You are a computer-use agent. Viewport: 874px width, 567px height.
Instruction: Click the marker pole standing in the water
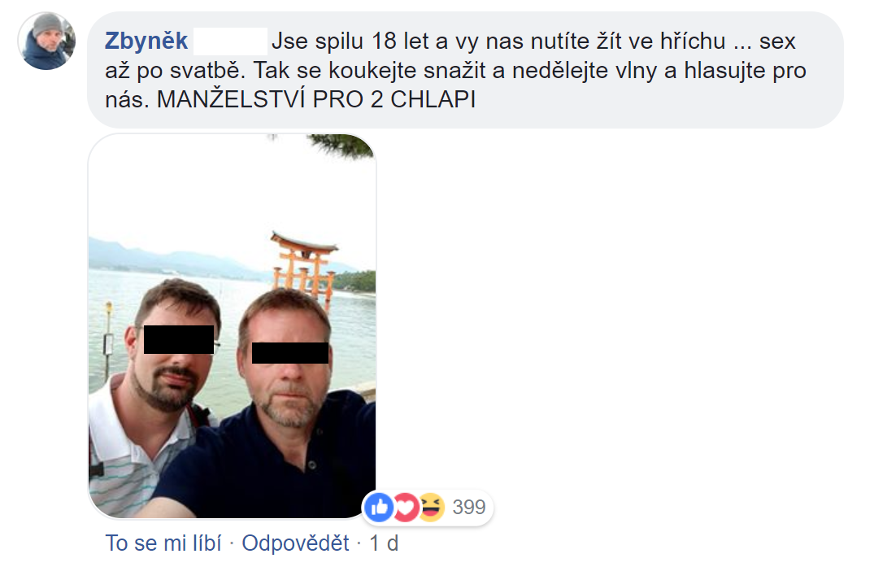[109, 340]
